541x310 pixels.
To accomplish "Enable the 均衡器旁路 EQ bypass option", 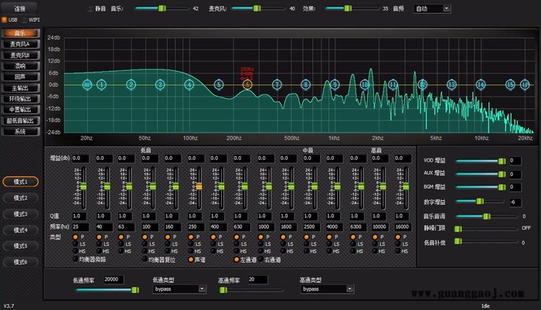I will pos(75,259).
